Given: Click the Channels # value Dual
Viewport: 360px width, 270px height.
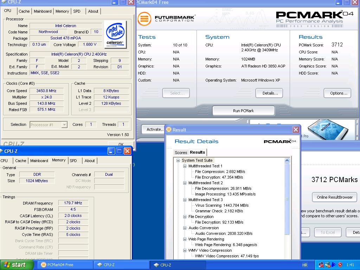Looking at the screenshot, I should 109,174.
